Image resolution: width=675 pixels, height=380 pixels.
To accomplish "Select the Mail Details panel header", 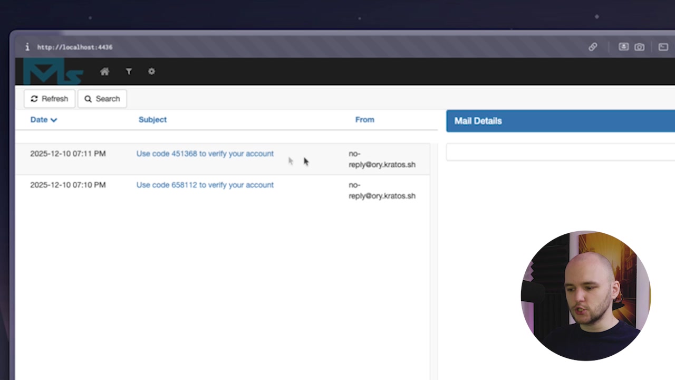I will (x=478, y=121).
